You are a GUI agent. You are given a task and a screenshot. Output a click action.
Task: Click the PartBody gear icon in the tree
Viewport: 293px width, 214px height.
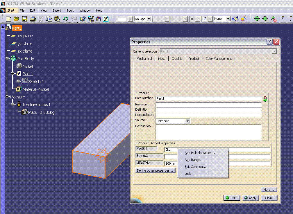point(13,58)
